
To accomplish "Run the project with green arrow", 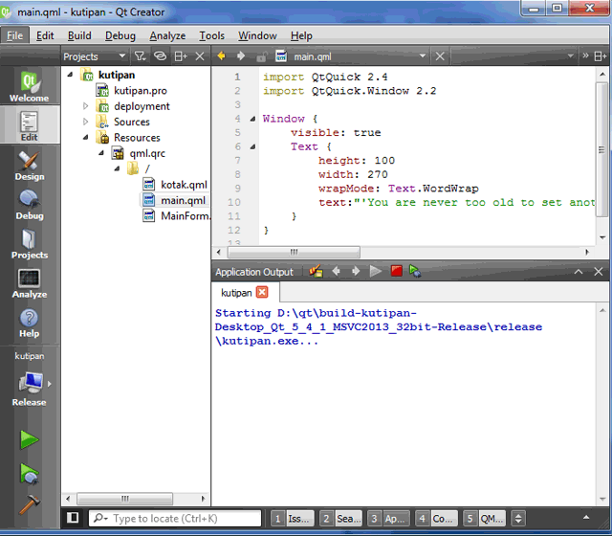I will (30, 439).
